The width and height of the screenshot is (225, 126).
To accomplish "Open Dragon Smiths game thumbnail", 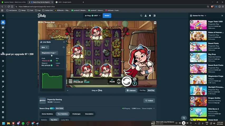I will [x=198, y=101].
